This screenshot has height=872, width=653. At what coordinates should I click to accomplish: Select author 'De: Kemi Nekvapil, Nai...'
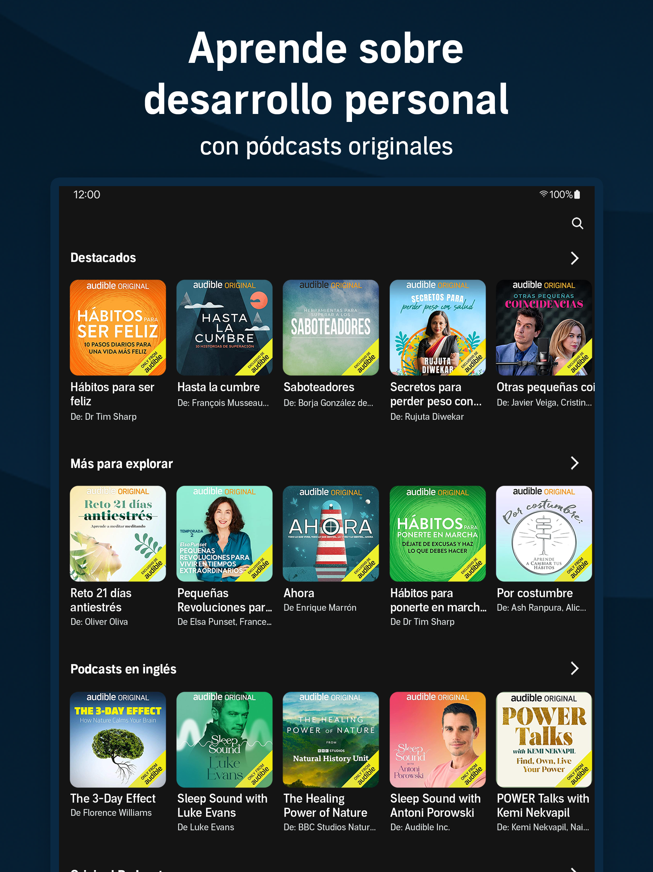click(x=543, y=827)
